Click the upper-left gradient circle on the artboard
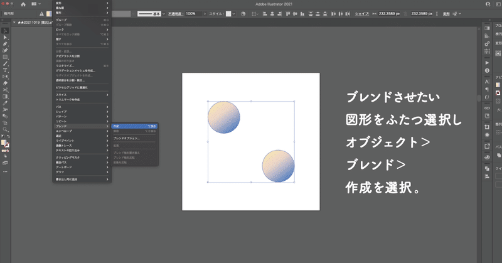Image resolution: width=502 pixels, height=263 pixels. (224, 117)
